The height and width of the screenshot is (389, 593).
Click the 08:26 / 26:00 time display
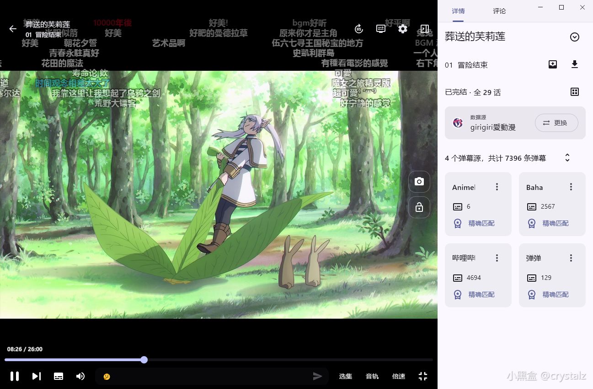pyautogui.click(x=25, y=349)
